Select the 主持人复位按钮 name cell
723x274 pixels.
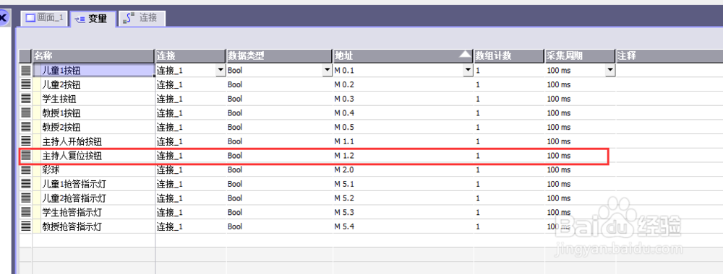click(93, 156)
